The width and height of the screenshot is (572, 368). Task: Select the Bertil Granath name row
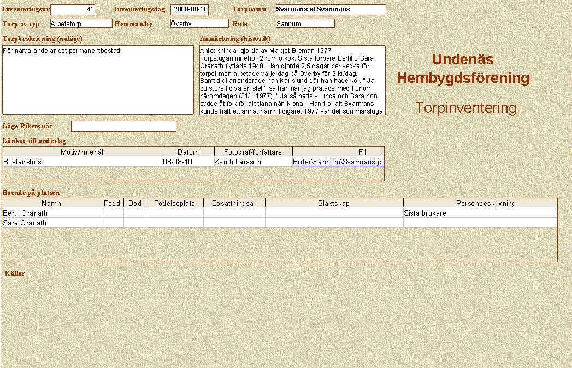pyautogui.click(x=51, y=213)
